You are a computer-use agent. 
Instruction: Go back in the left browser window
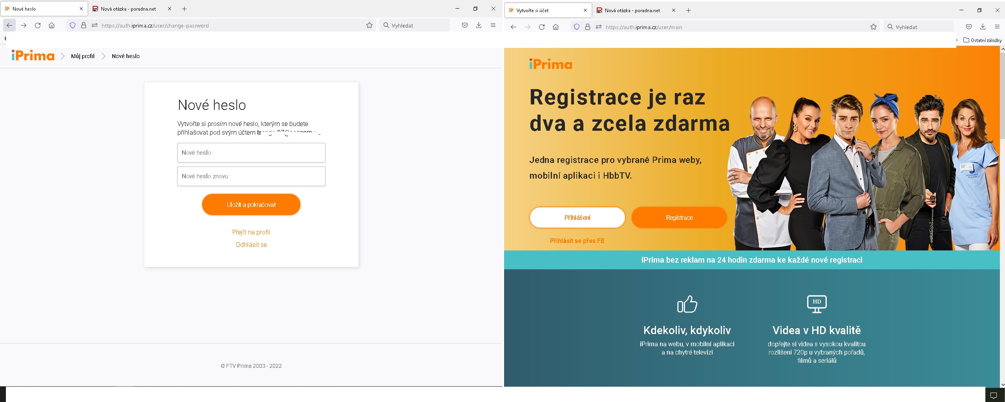(9, 26)
